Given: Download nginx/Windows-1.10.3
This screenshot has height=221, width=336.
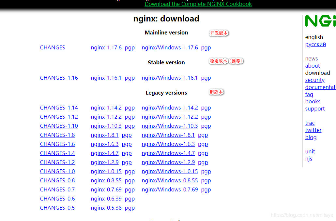Looking at the screenshot, I should point(170,126).
